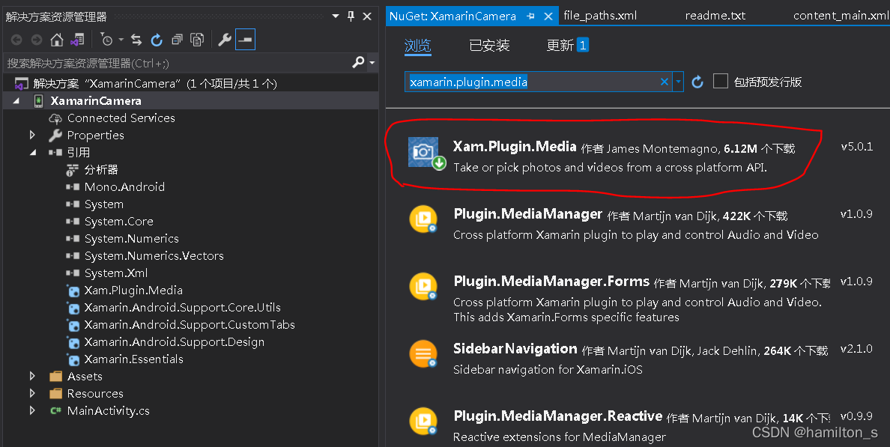Viewport: 890px width, 447px height.
Task: Select the 已安装 (Installed) tab
Action: tap(489, 46)
